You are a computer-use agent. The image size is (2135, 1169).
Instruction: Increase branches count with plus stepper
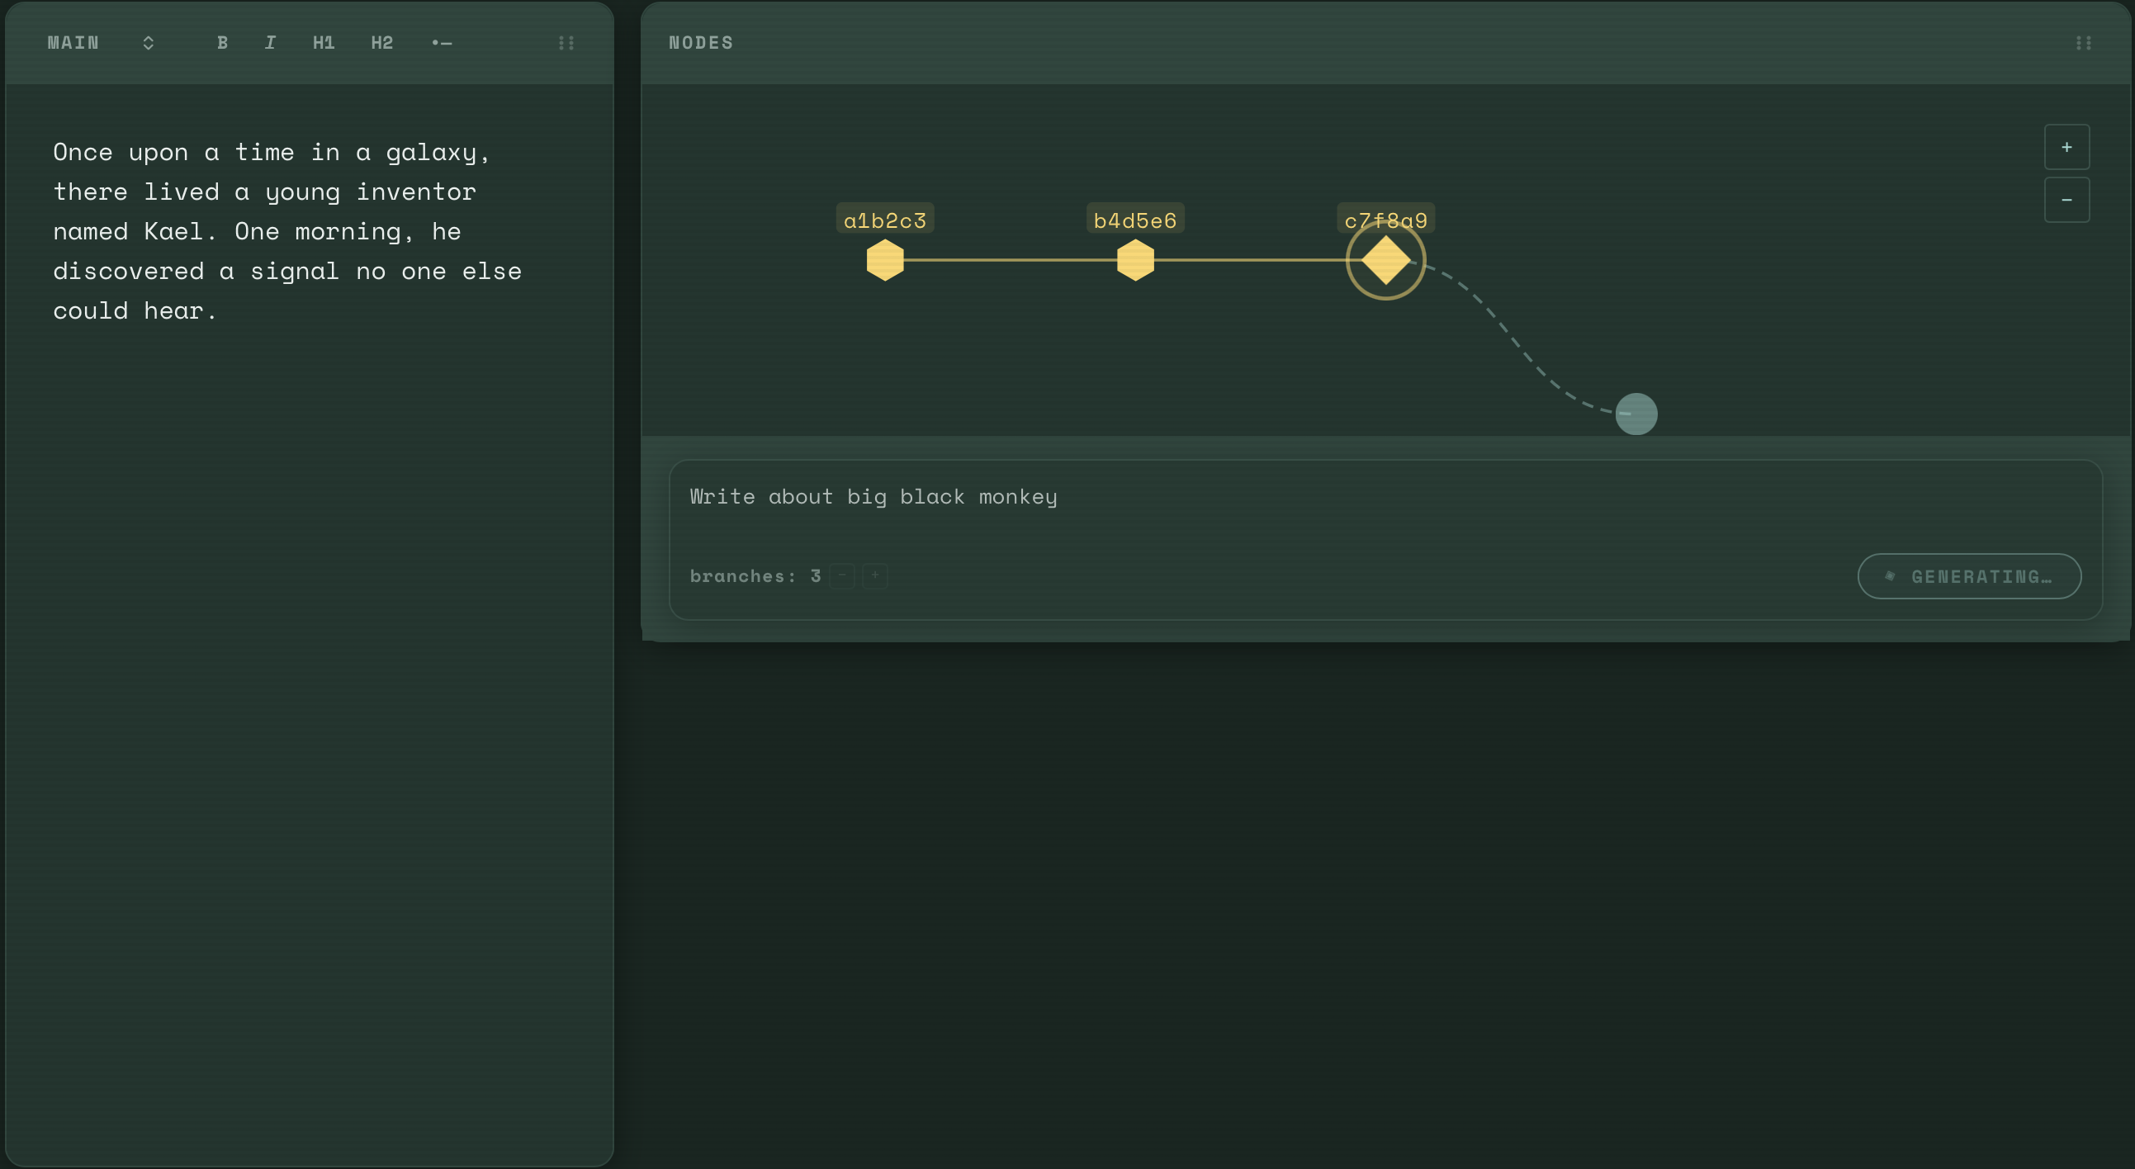[x=874, y=575]
